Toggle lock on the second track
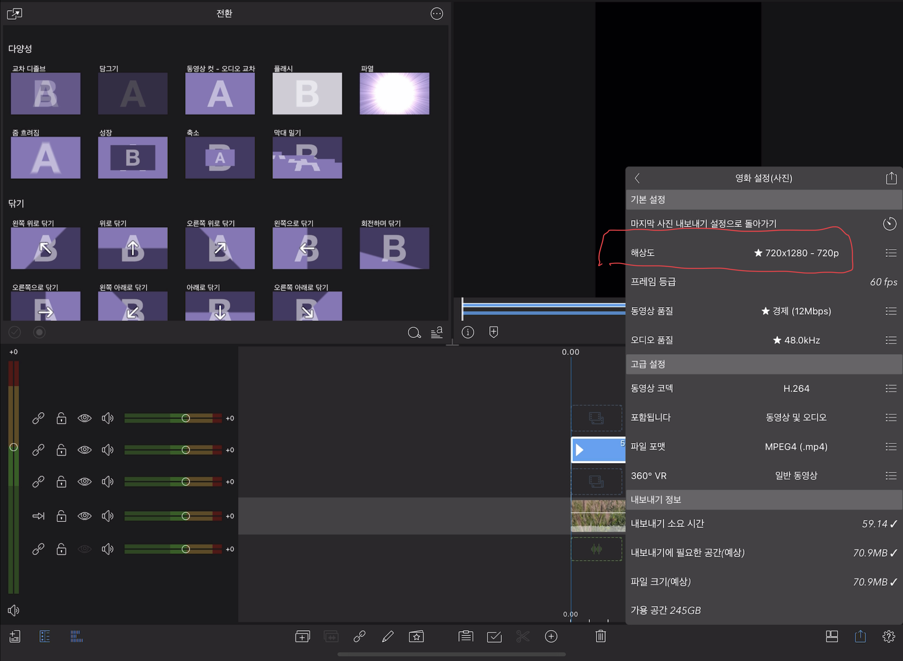The height and width of the screenshot is (661, 903). (61, 450)
